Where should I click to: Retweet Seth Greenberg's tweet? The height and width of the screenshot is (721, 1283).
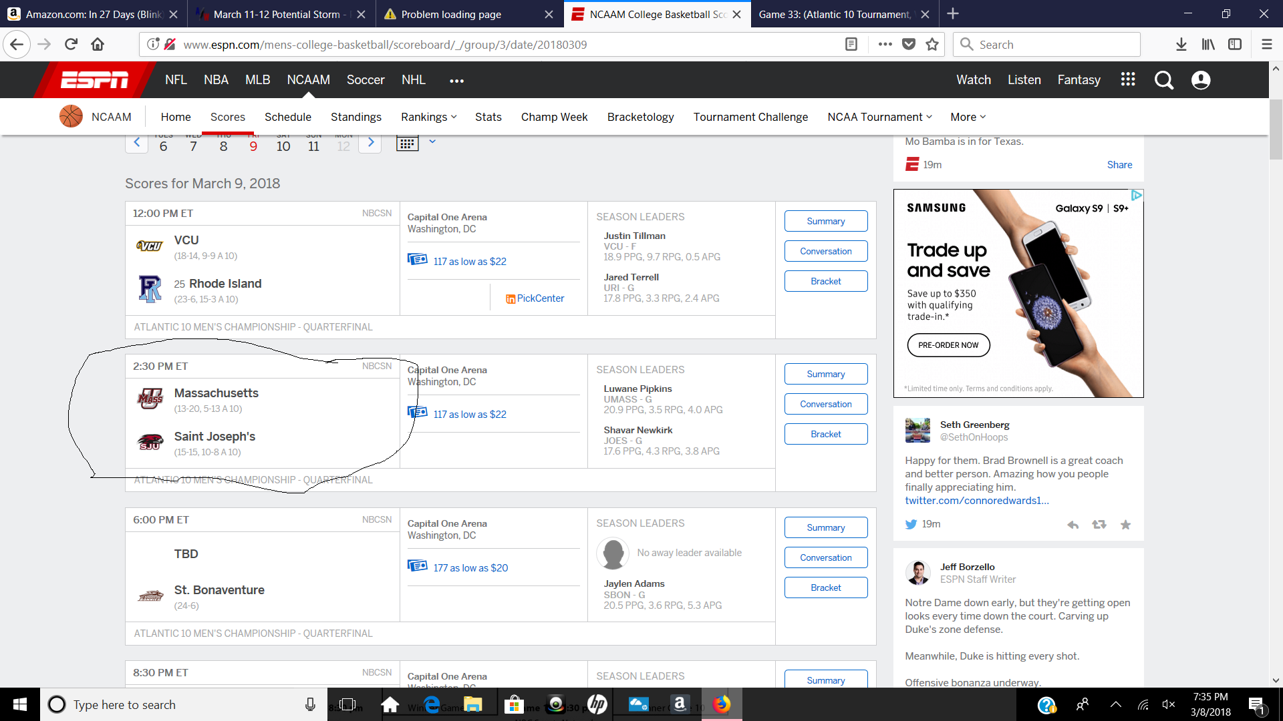(1099, 525)
